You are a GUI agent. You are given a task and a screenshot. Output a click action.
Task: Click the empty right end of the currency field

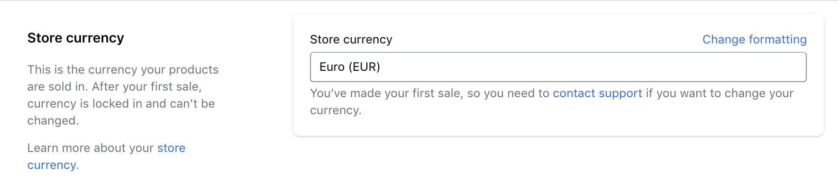(711, 67)
